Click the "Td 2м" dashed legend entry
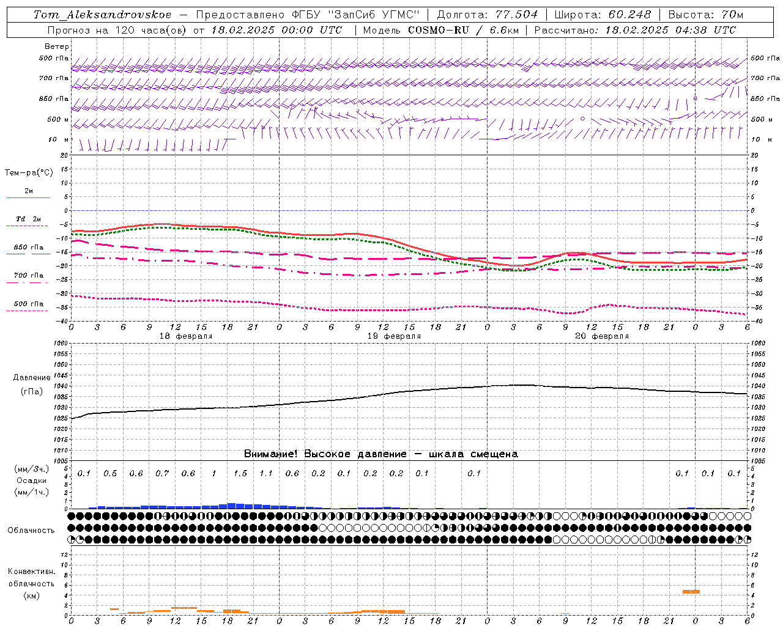Screen dimensions: 783x626 click(x=28, y=221)
